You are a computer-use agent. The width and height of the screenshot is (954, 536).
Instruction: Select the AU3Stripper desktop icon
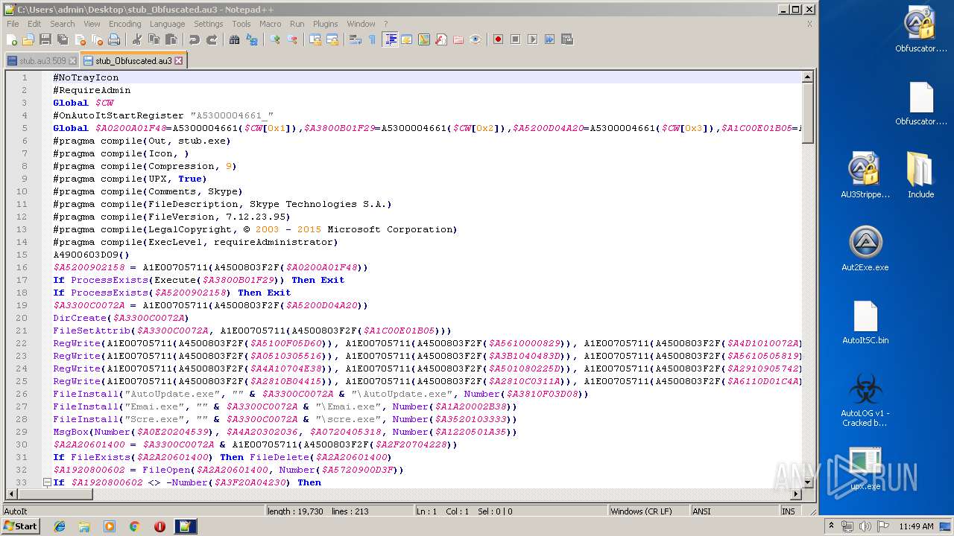pyautogui.click(x=865, y=176)
